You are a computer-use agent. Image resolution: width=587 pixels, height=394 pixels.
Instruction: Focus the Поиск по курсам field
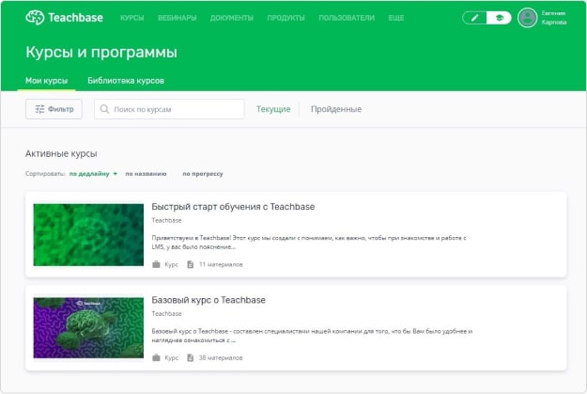click(x=169, y=109)
